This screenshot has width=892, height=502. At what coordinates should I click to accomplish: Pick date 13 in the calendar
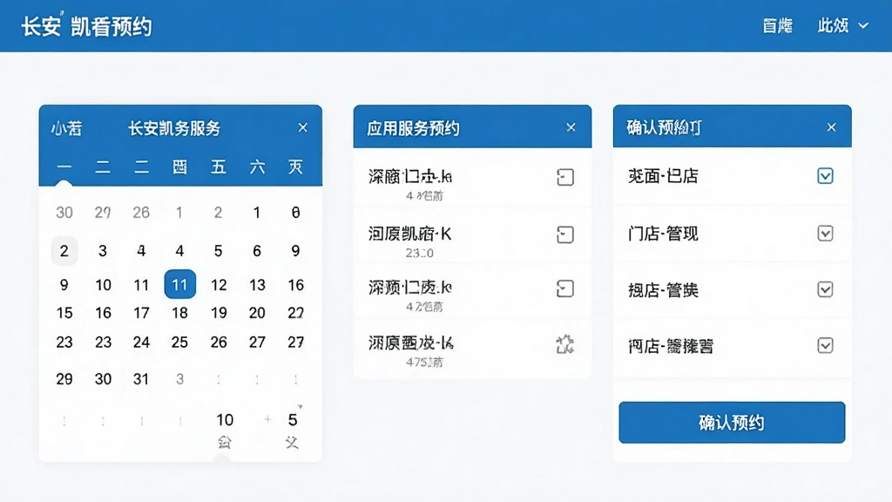coord(257,285)
